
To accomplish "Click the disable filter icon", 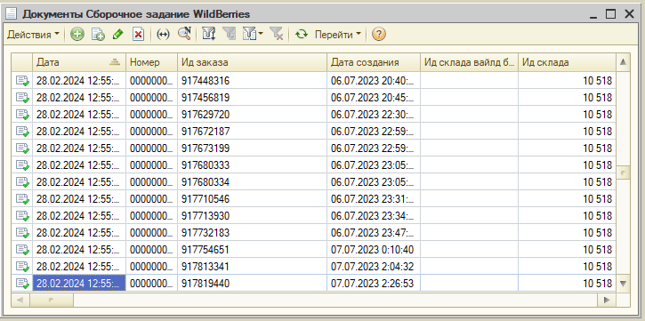I will pos(277,35).
